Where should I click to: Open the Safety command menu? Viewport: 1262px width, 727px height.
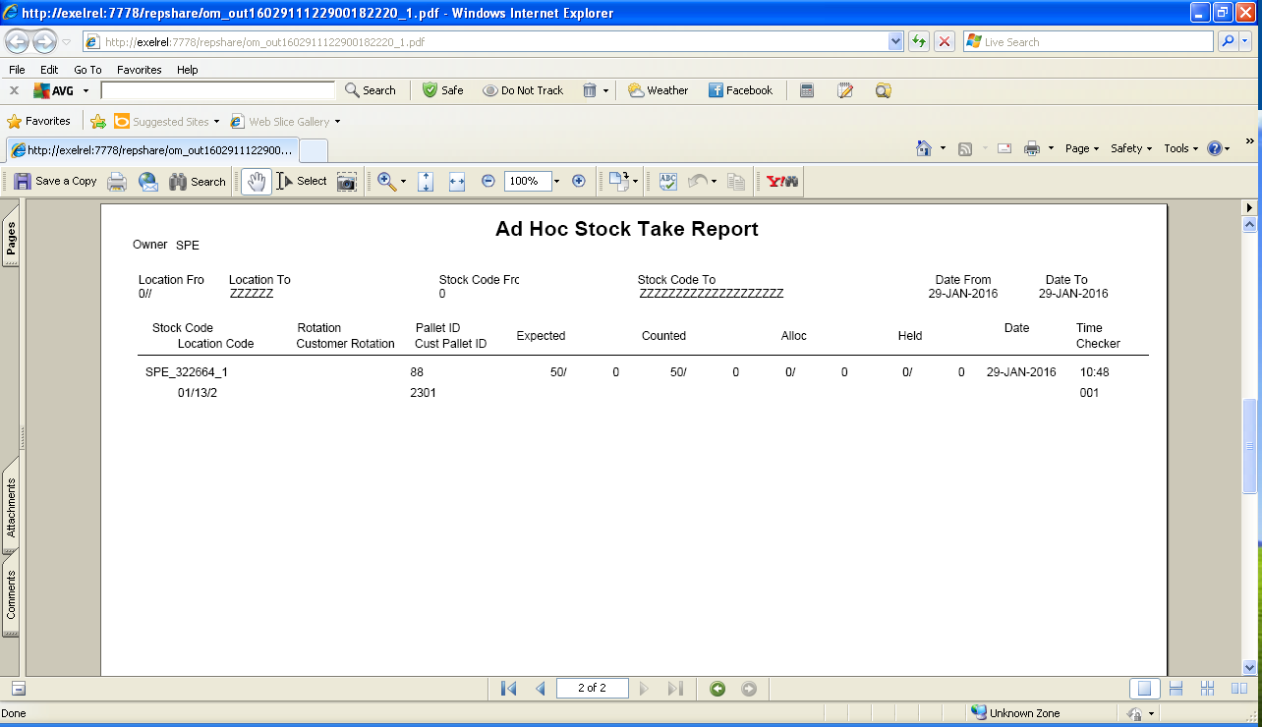coord(1131,148)
